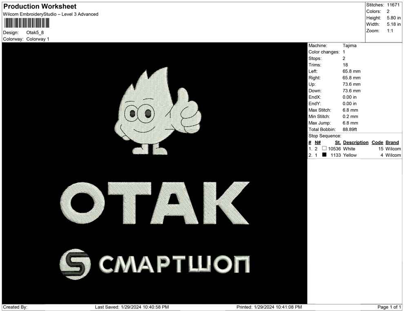Click the black swatch in Yellow row
Viewport: 404px width, 311px height.
pos(324,155)
